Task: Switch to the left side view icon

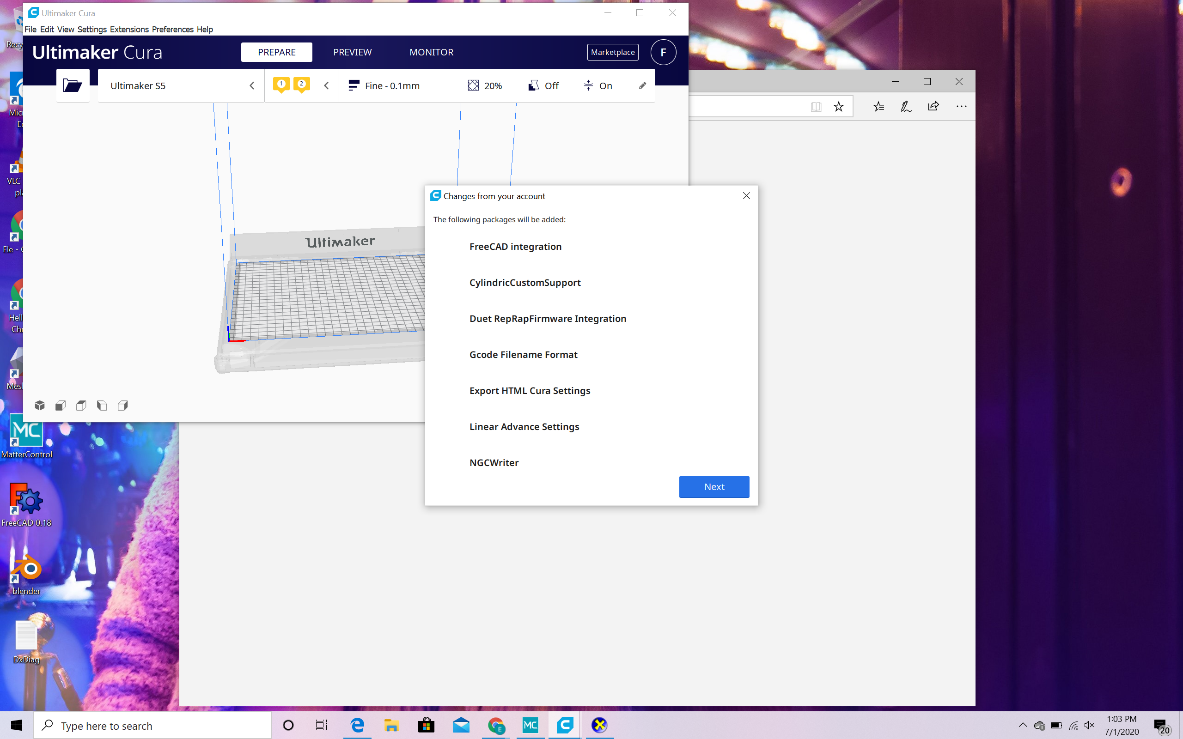Action: click(102, 405)
